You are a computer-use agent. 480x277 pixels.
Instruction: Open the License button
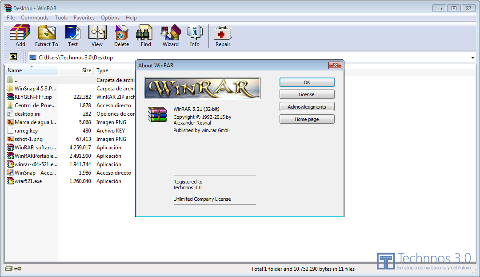click(307, 94)
